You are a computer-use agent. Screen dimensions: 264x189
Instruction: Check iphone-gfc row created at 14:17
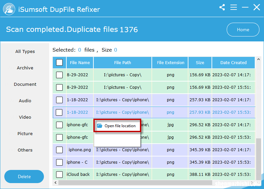coord(59,125)
